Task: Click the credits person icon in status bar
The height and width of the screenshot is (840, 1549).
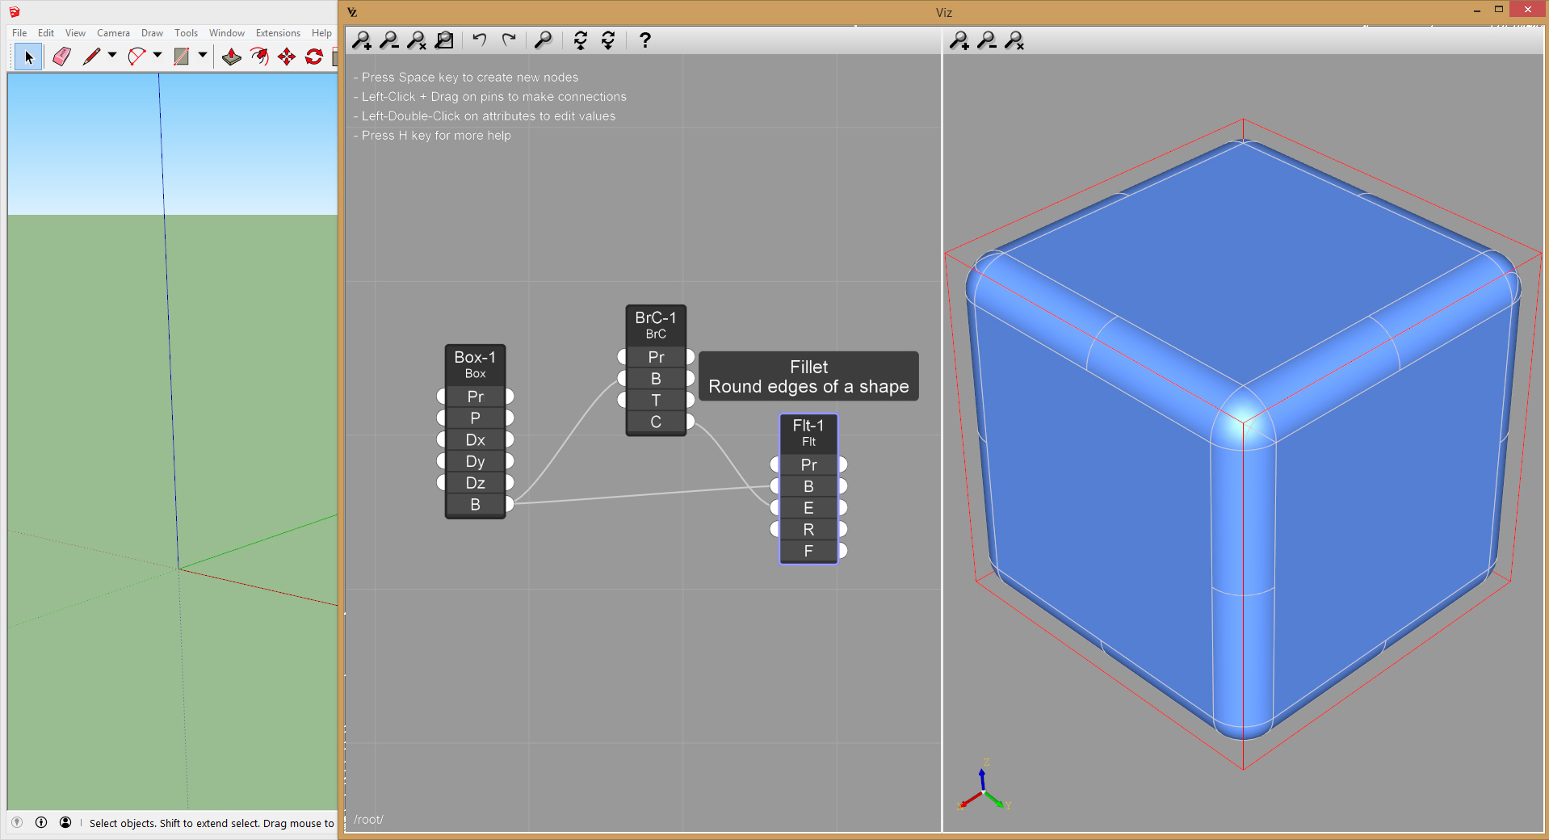Action: [65, 822]
